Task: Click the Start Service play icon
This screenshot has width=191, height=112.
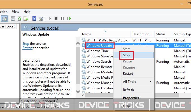Action: point(50,18)
